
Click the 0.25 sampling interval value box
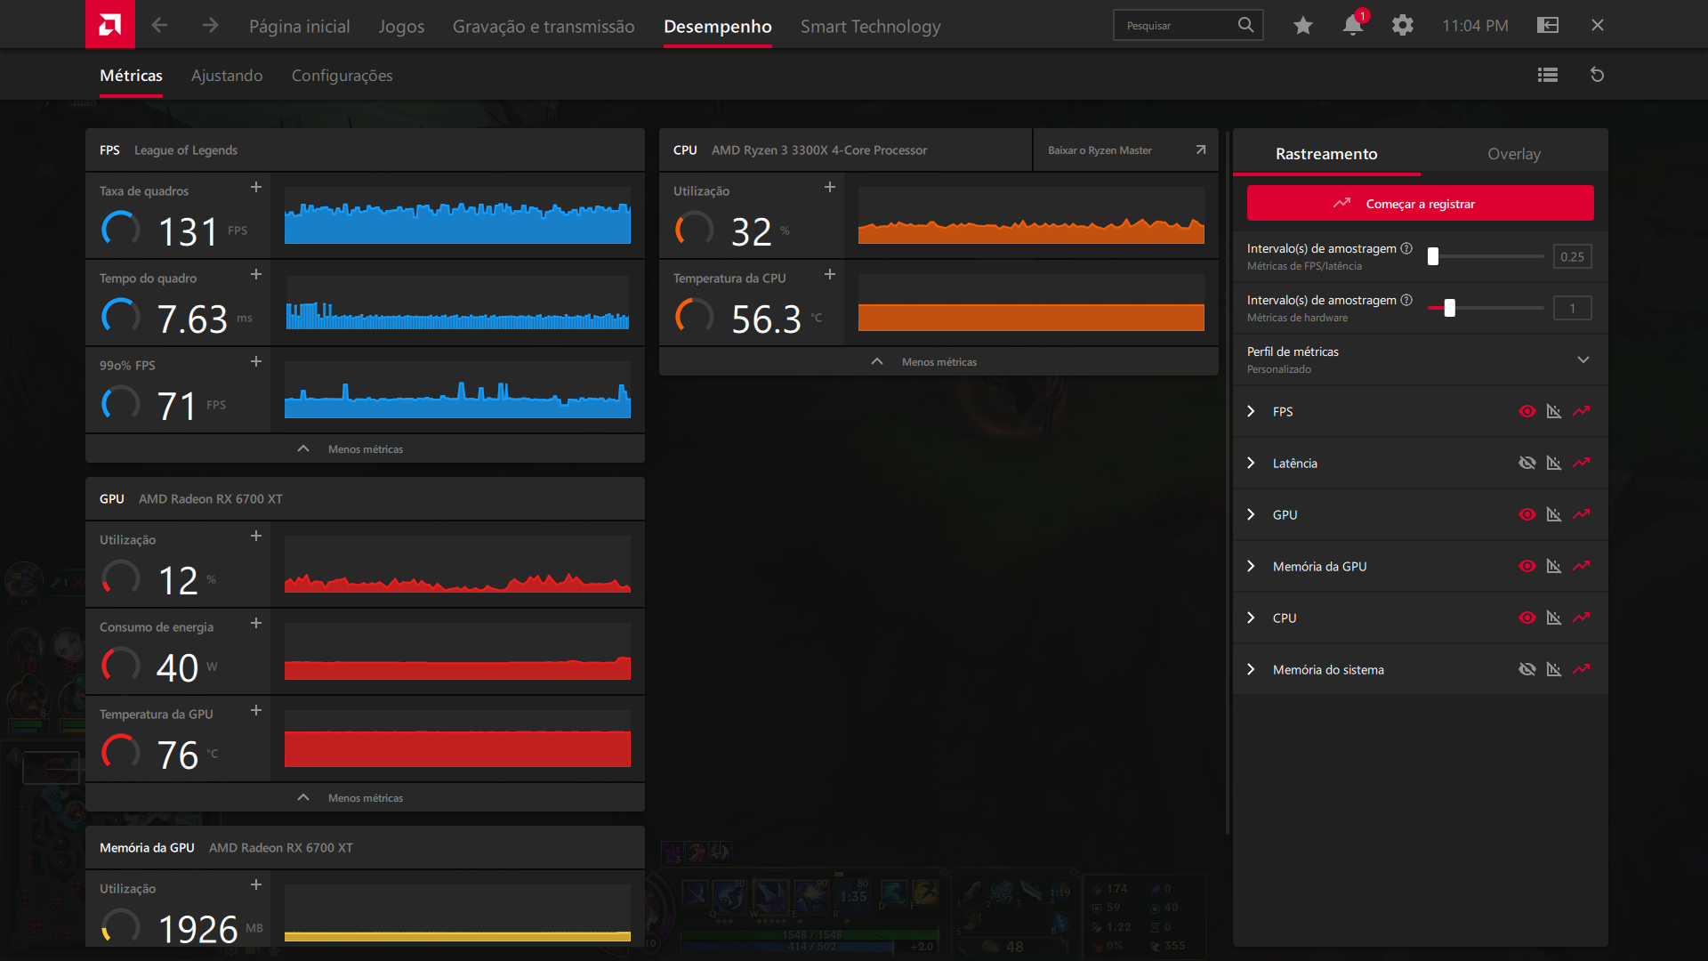pyautogui.click(x=1572, y=256)
